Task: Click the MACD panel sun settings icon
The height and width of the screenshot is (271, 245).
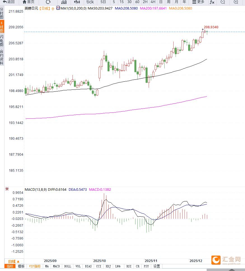Action: (7, 189)
